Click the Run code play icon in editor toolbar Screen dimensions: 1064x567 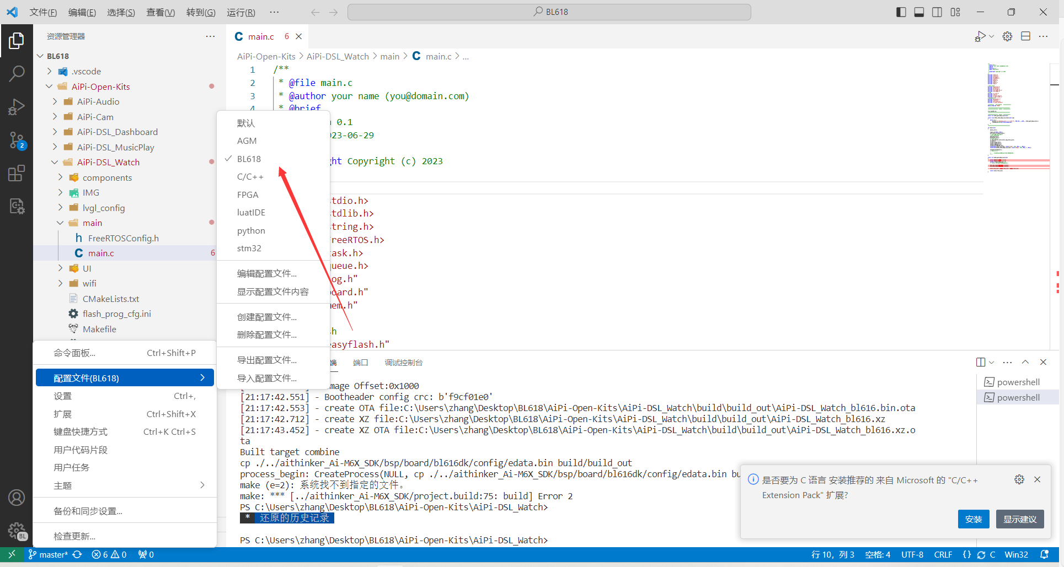tap(980, 36)
